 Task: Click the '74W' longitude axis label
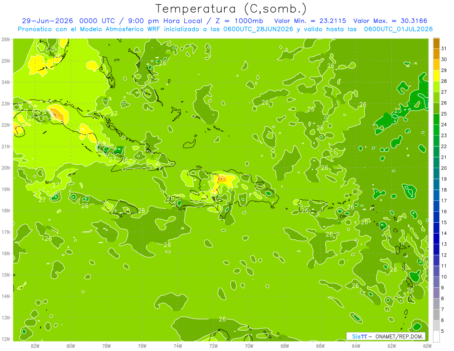tap(177, 346)
